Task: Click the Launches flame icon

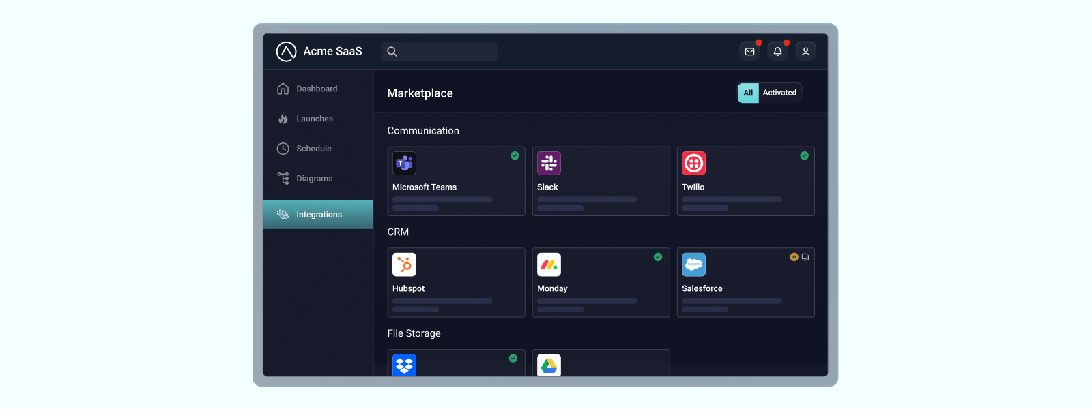Action: pos(283,119)
